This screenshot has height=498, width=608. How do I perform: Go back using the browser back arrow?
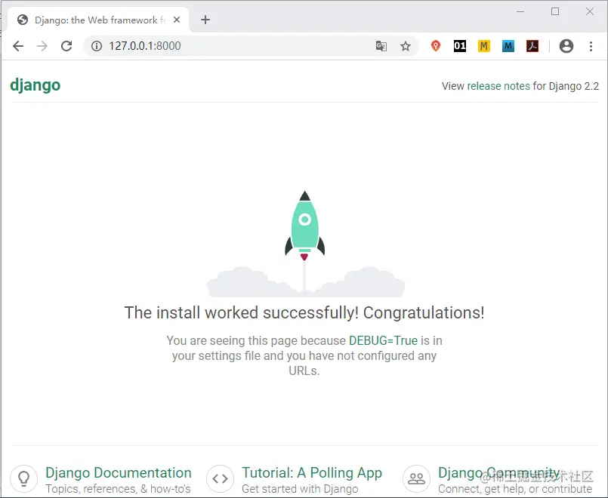click(x=18, y=46)
